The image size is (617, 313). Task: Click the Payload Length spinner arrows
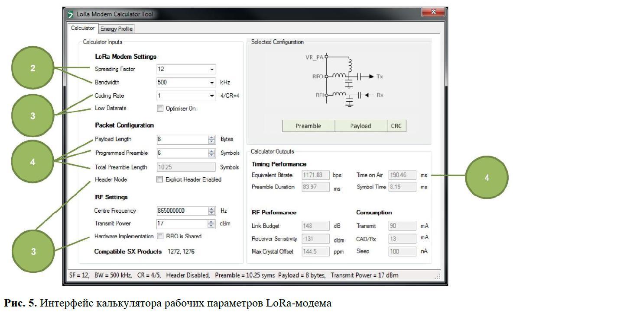click(211, 140)
